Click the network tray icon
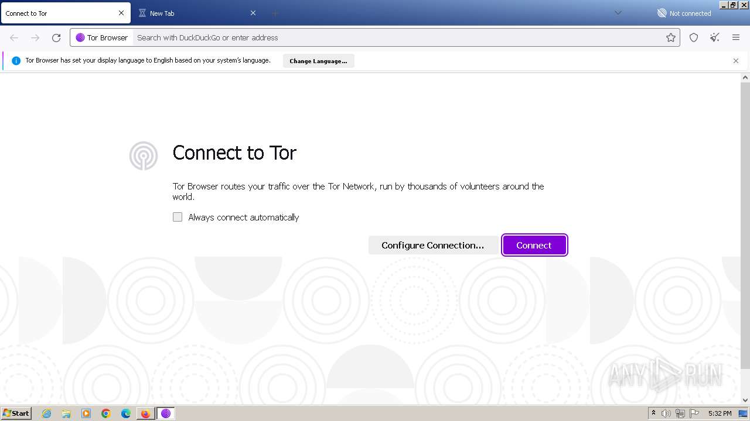The height and width of the screenshot is (421, 750). [x=680, y=413]
